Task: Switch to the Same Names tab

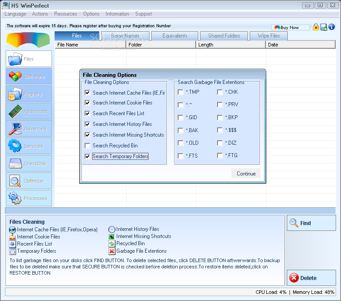Action: [x=125, y=36]
